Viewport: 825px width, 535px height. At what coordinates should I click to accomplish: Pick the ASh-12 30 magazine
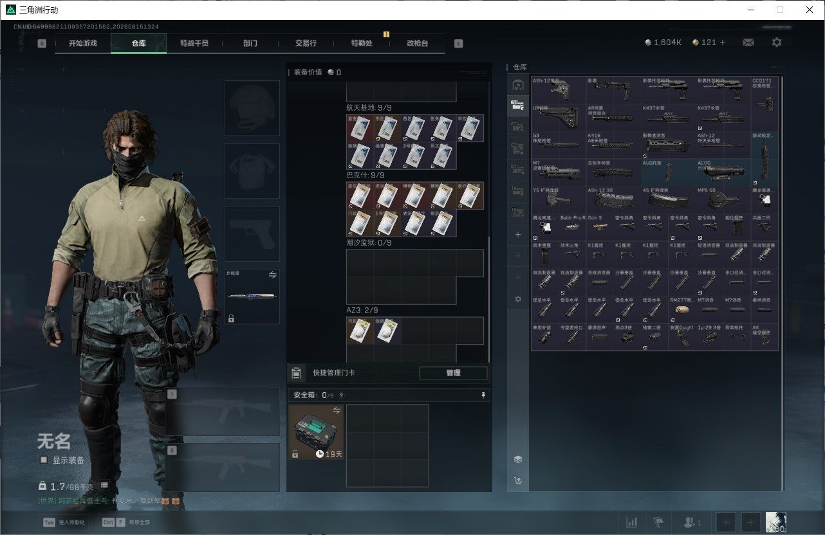click(x=614, y=200)
